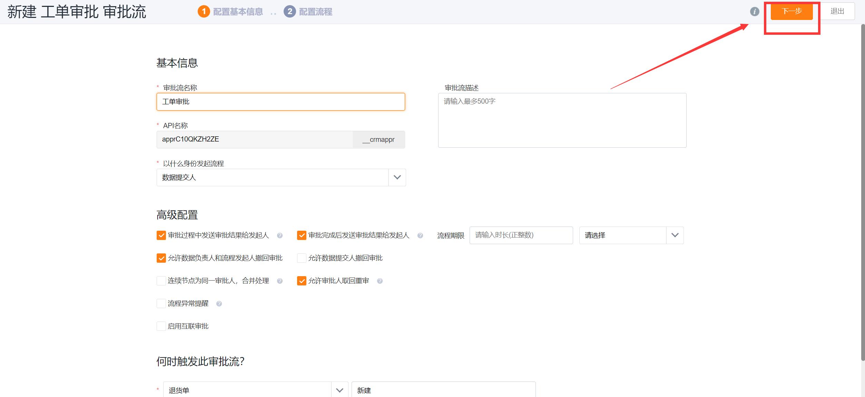Enable 允许数据提交人撤回审批 checkbox

pyautogui.click(x=302, y=258)
